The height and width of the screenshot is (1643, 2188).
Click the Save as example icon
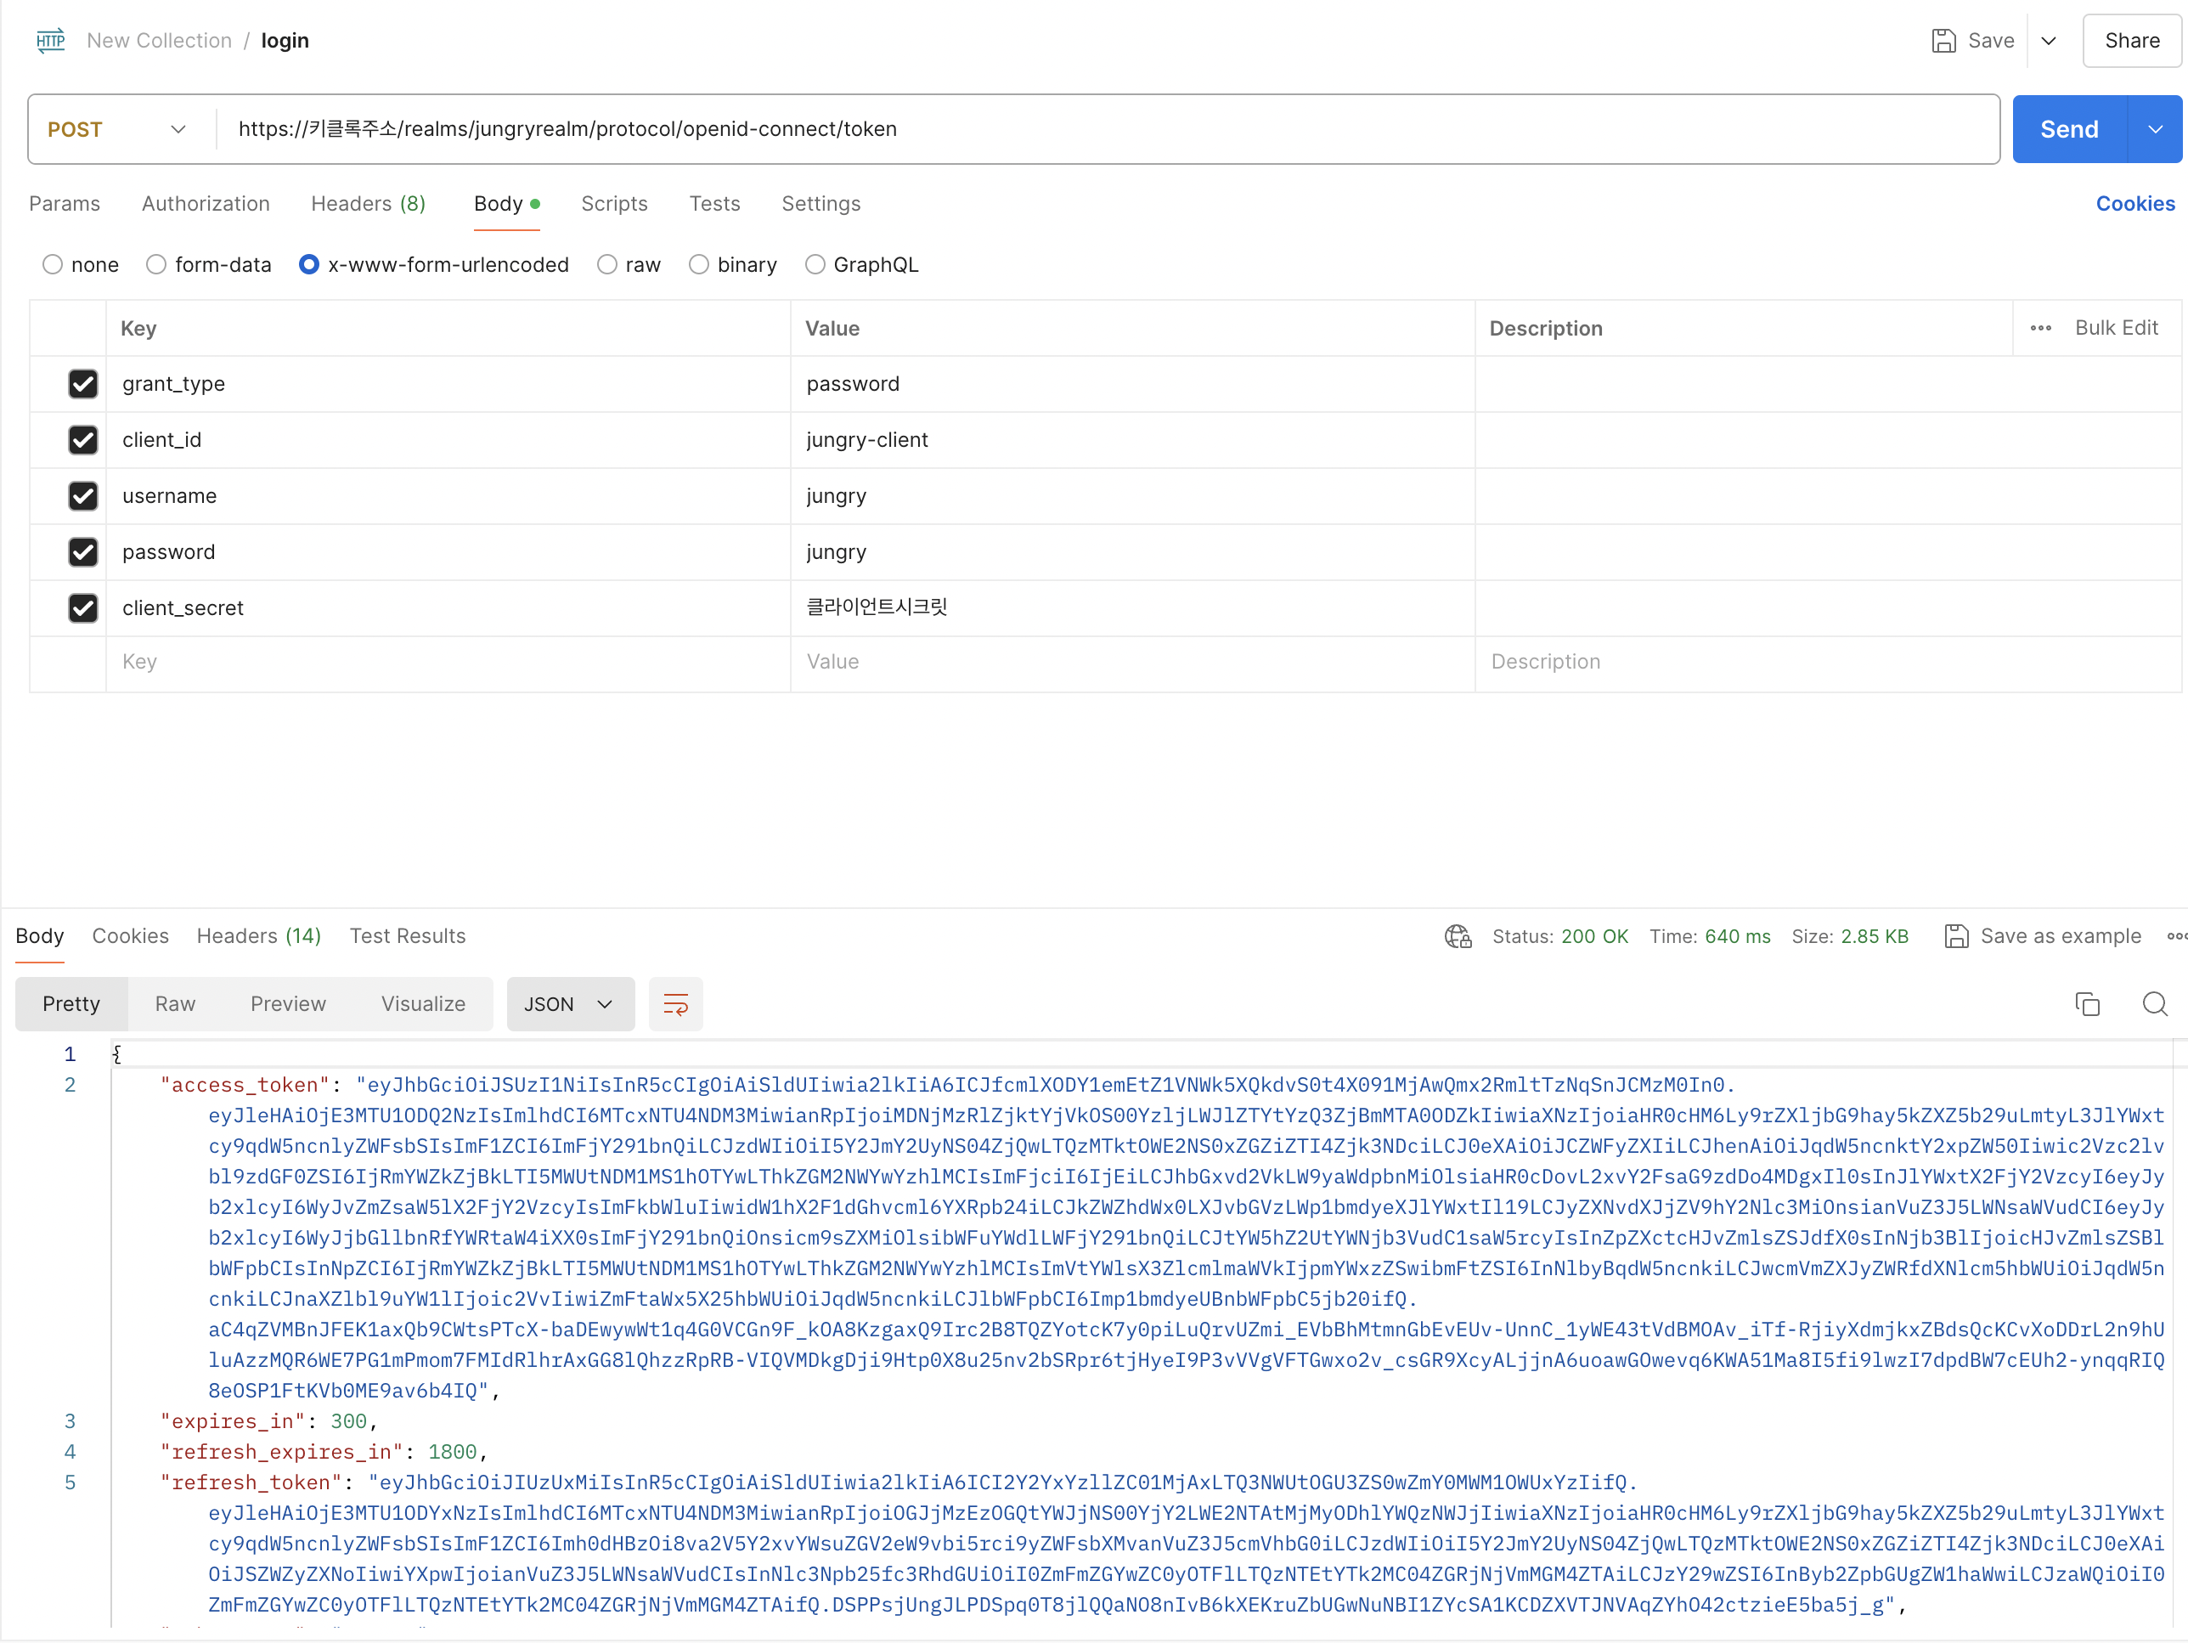(x=1955, y=937)
